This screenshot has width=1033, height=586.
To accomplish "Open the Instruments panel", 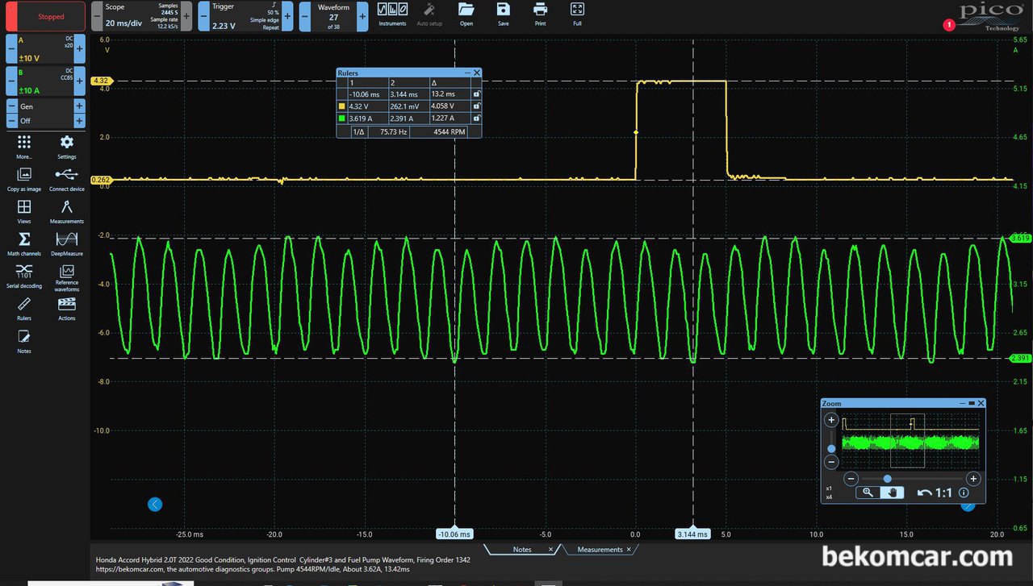I will coord(392,15).
